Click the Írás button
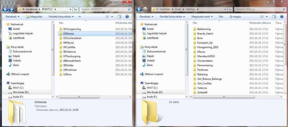 coord(221,17)
